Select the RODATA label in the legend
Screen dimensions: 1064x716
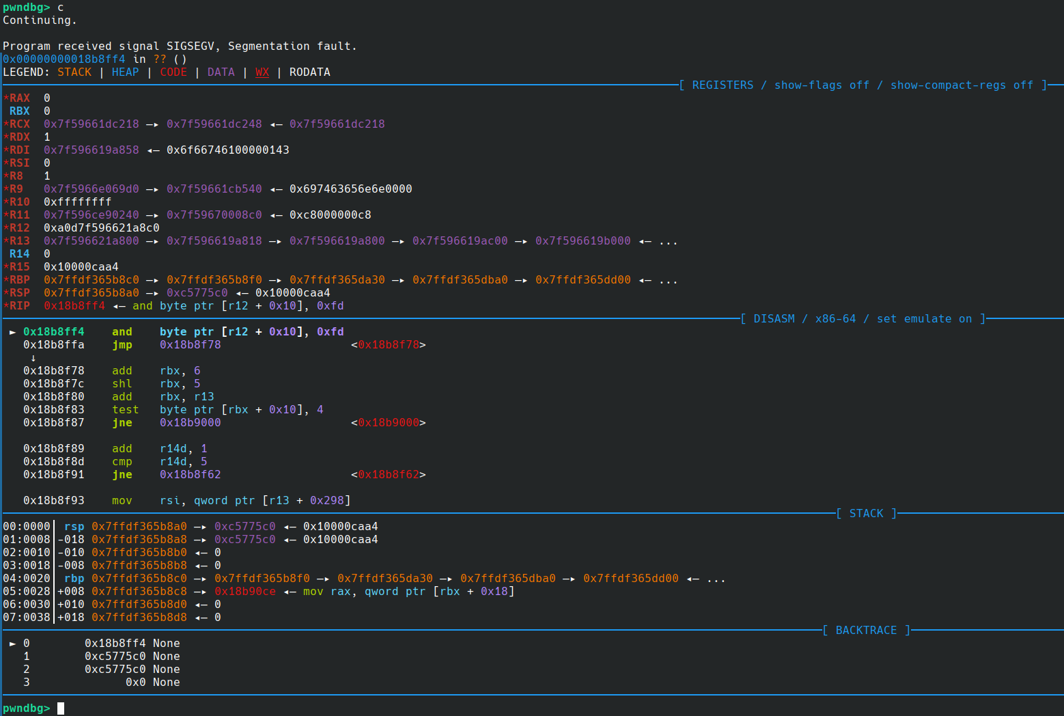pyautogui.click(x=309, y=72)
